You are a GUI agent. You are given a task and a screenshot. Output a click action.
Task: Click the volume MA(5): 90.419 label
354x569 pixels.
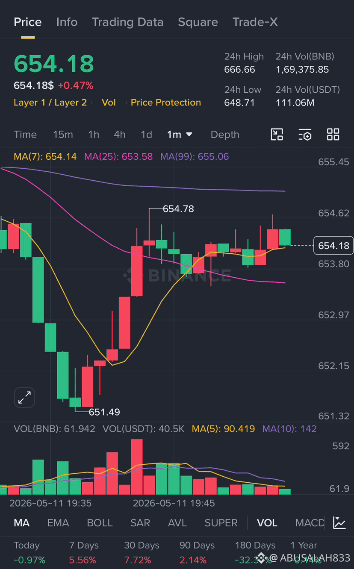point(223,428)
